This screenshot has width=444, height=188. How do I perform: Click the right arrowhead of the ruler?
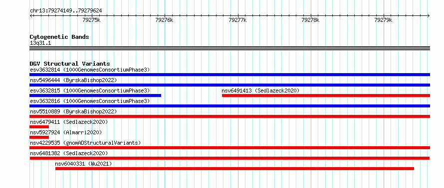click(429, 15)
